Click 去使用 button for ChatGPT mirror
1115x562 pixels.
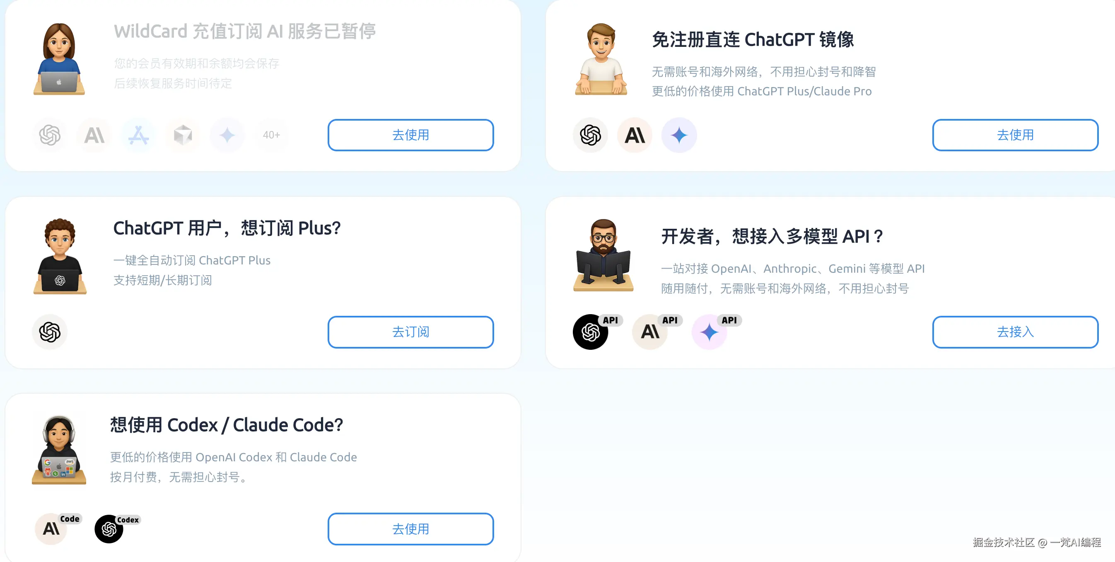(1015, 135)
